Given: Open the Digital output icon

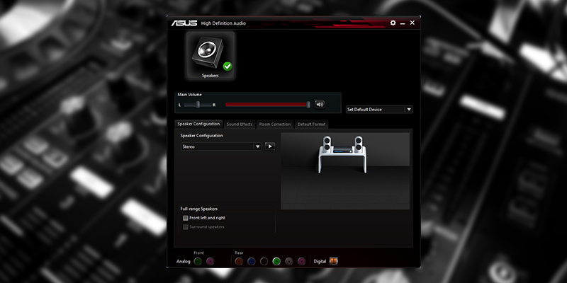Looking at the screenshot, I should pos(333,261).
